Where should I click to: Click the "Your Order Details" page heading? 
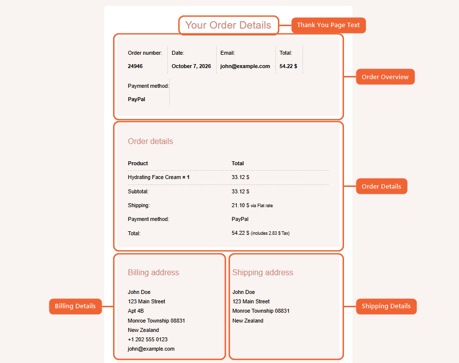point(229,25)
